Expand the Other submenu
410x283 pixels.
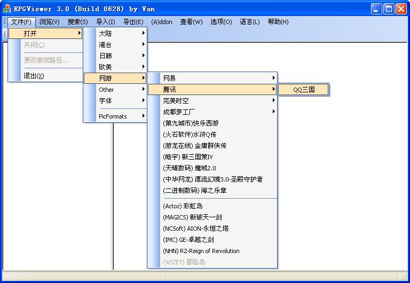tap(115, 90)
